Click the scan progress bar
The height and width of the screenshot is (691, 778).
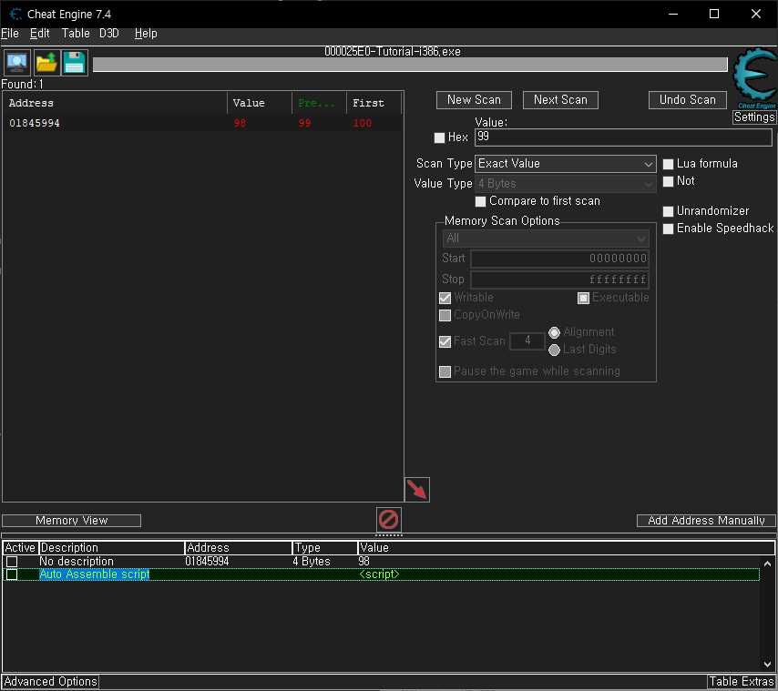coord(410,65)
